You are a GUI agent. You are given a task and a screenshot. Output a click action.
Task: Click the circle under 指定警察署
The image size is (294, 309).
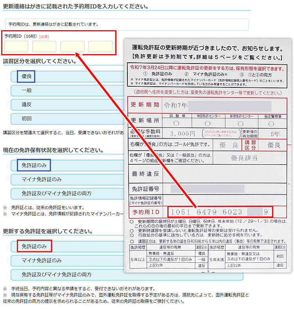click(x=270, y=123)
